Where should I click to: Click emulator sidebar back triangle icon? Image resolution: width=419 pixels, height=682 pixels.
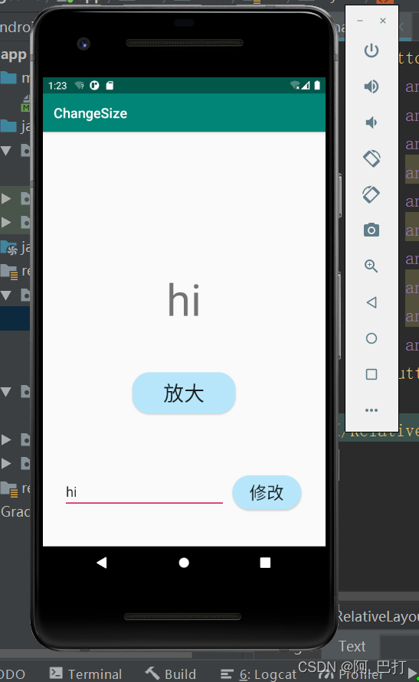click(372, 302)
